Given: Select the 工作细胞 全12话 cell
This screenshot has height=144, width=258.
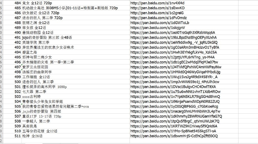Looking at the screenshot, I should [x=75, y=77].
